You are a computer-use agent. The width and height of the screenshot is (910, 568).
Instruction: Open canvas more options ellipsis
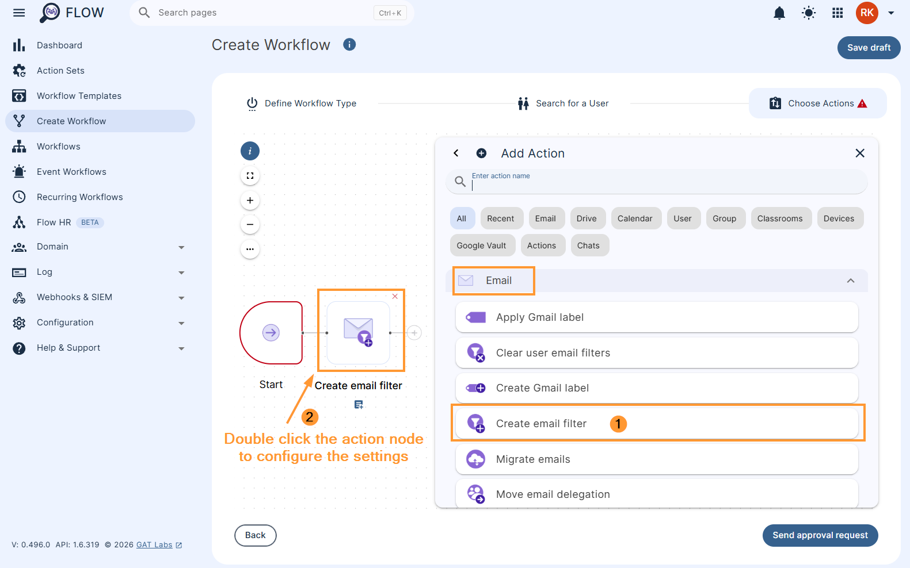tap(250, 250)
